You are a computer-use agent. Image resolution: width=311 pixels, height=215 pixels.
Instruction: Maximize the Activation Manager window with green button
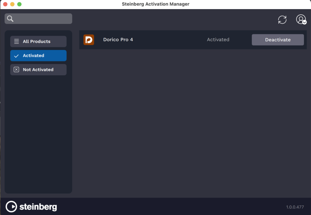point(19,4)
